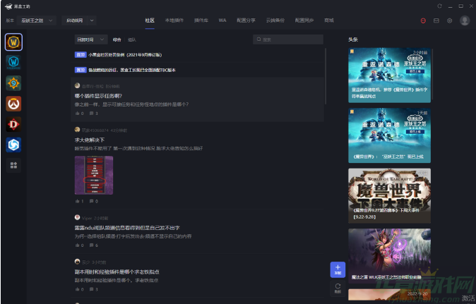Image resolution: width=476 pixels, height=304 pixels.
Task: Click the 头条 headlines heading
Action: (353, 39)
